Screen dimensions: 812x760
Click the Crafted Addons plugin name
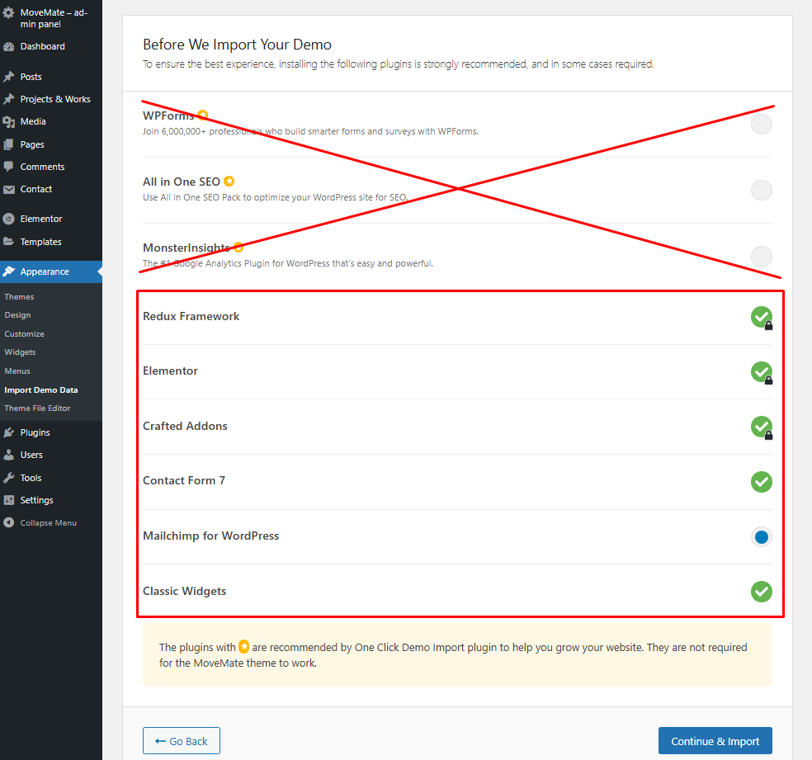pos(185,426)
